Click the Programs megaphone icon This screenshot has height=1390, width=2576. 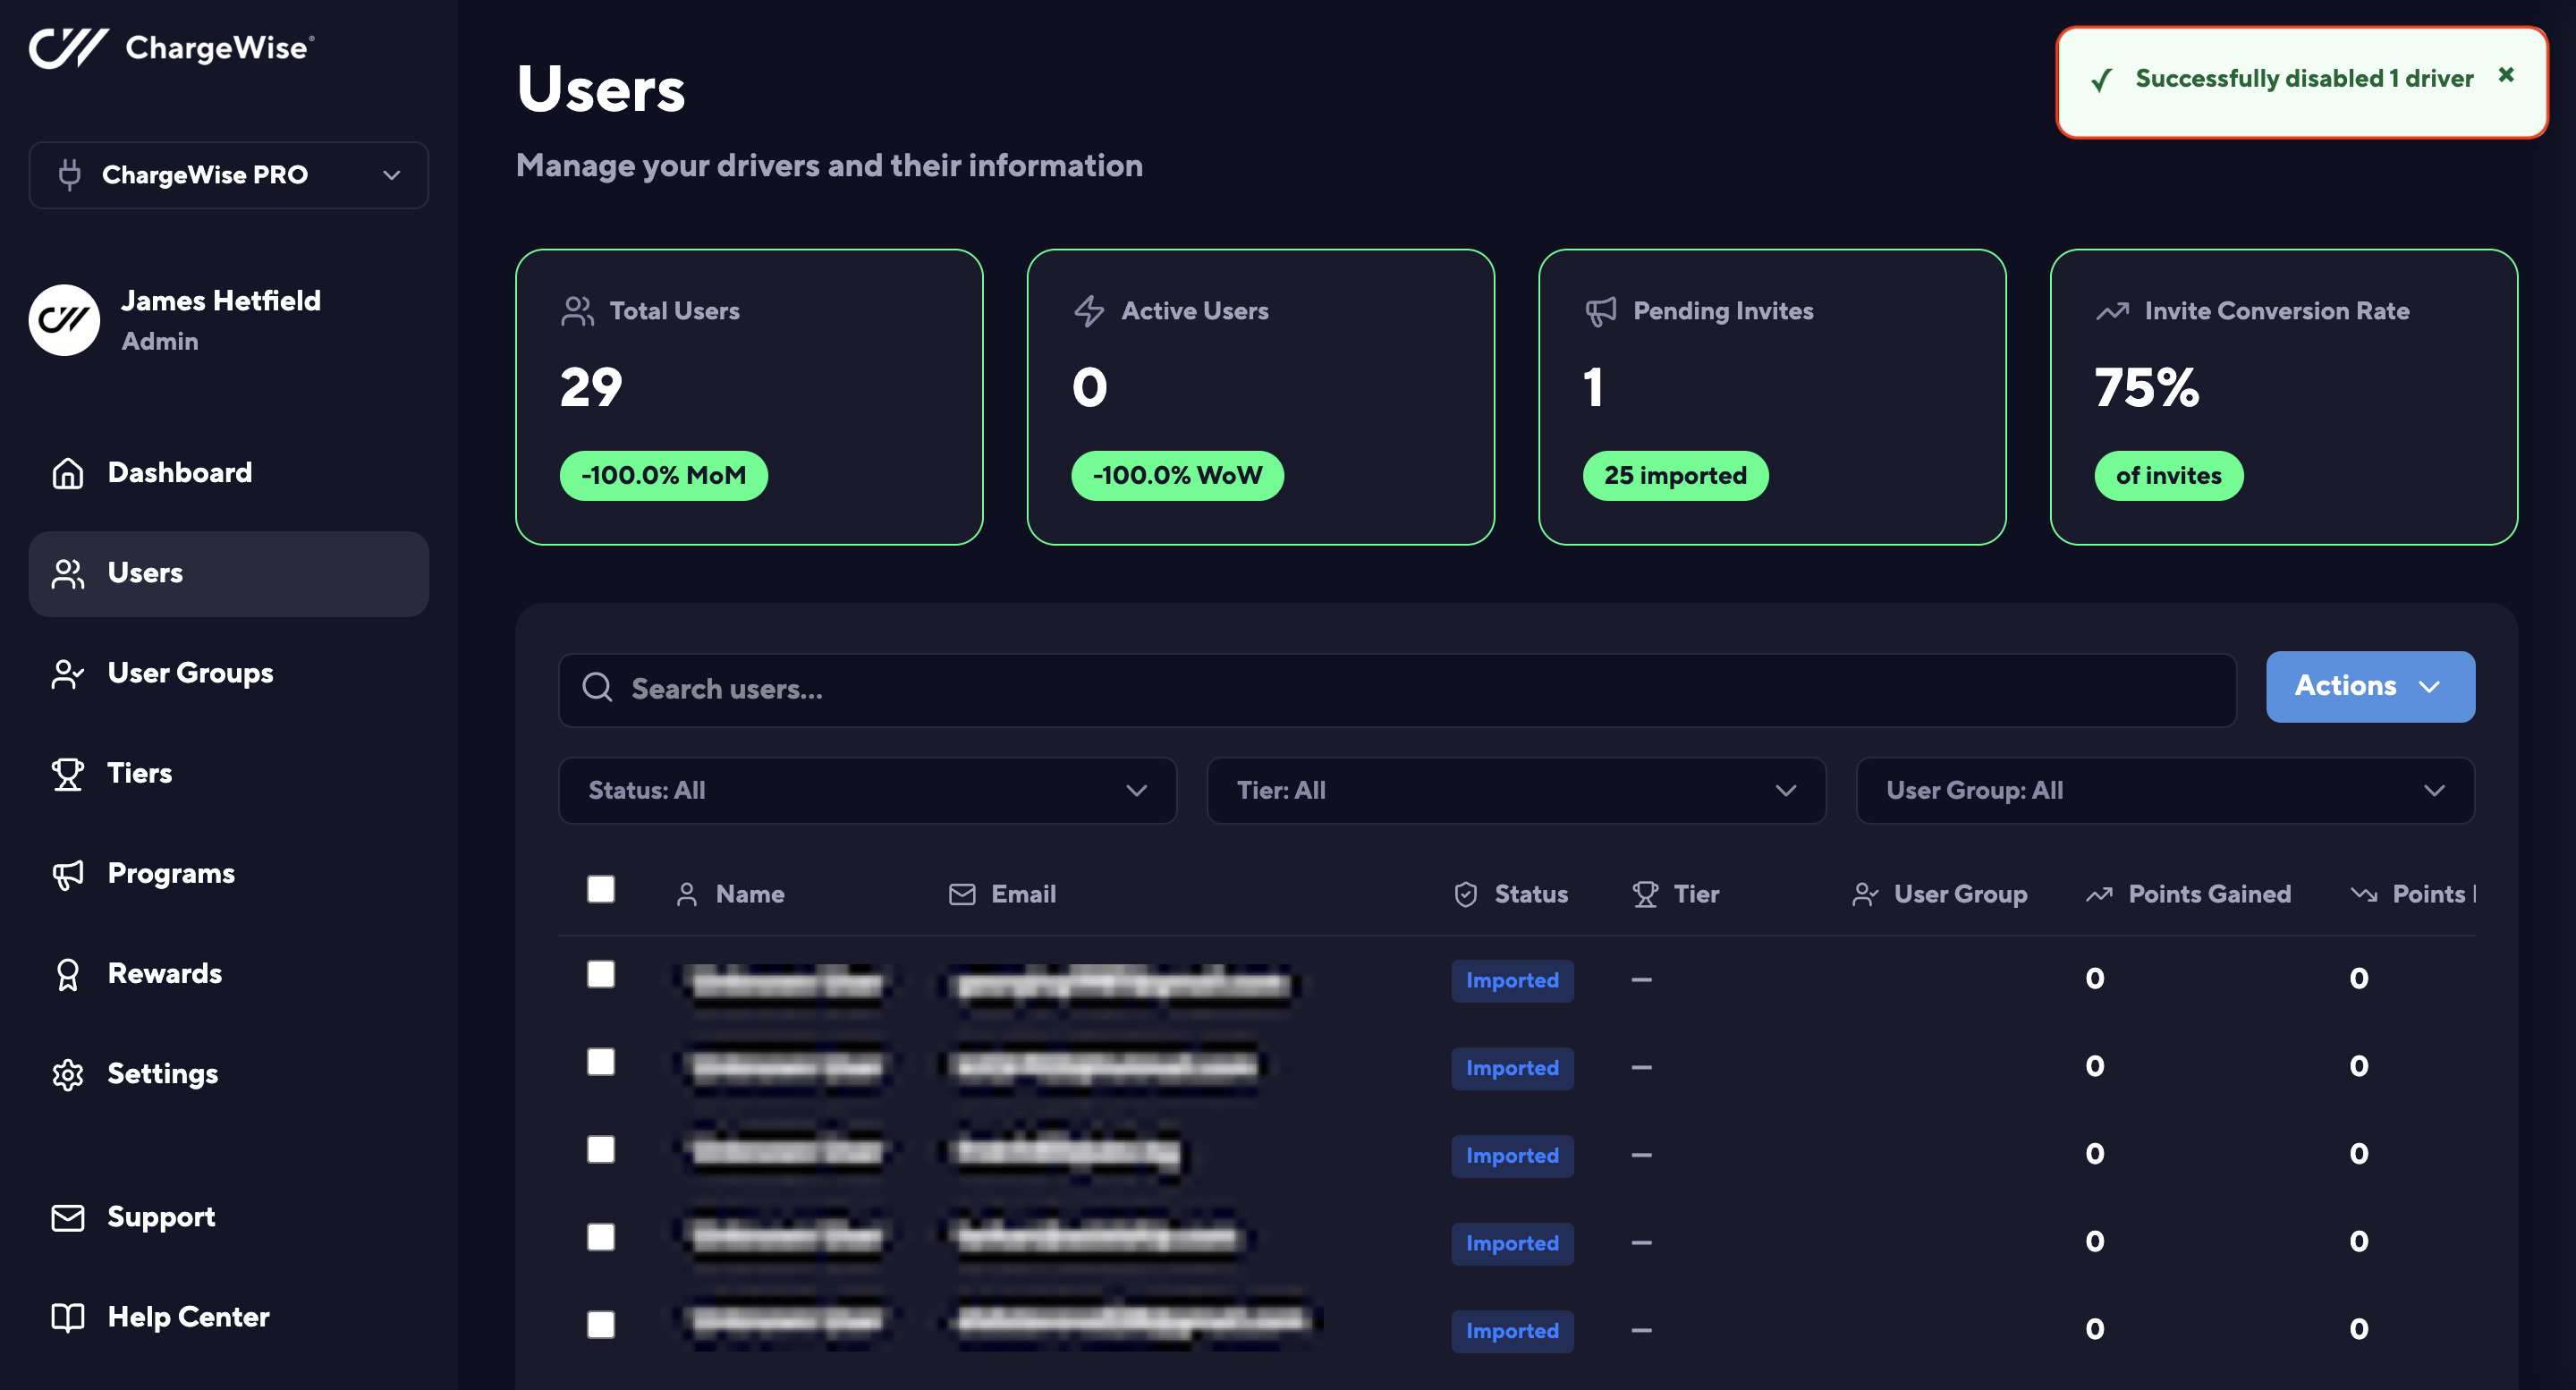point(67,874)
